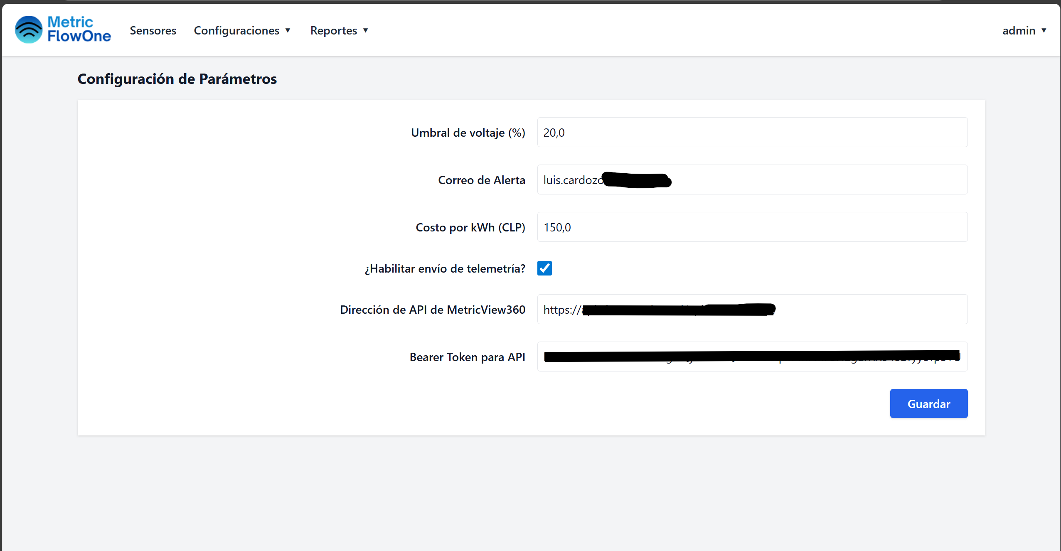Click the ¿Habilitar envío de telemetría? label
The width and height of the screenshot is (1061, 551).
pyautogui.click(x=445, y=268)
